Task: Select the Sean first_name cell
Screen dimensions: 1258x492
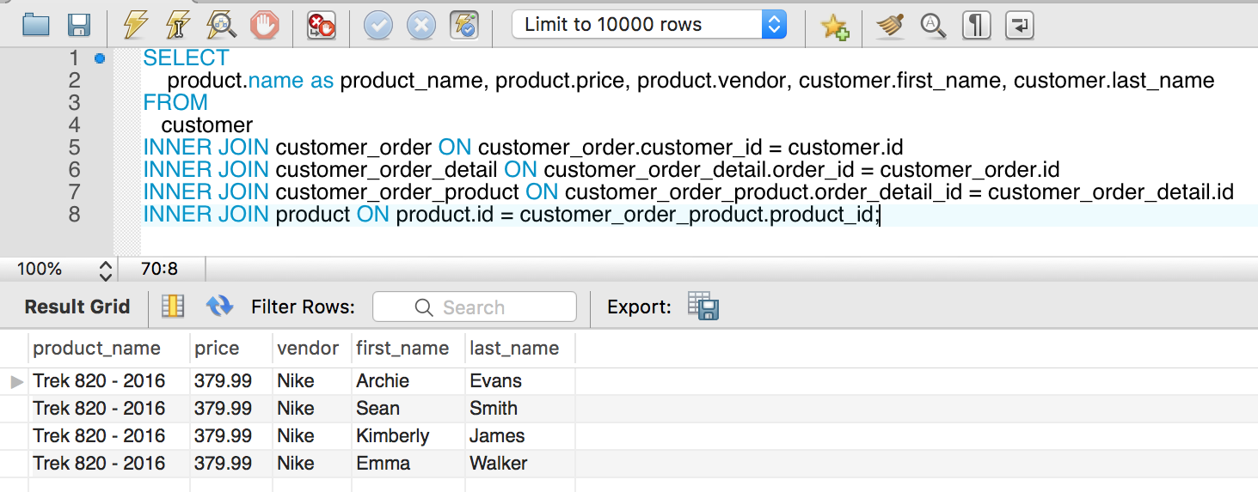Action: 408,408
